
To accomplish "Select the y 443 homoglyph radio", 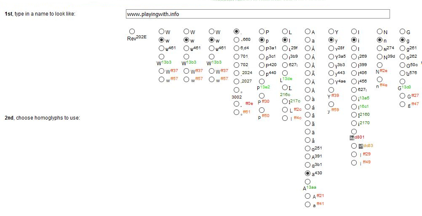I will 331,73.
